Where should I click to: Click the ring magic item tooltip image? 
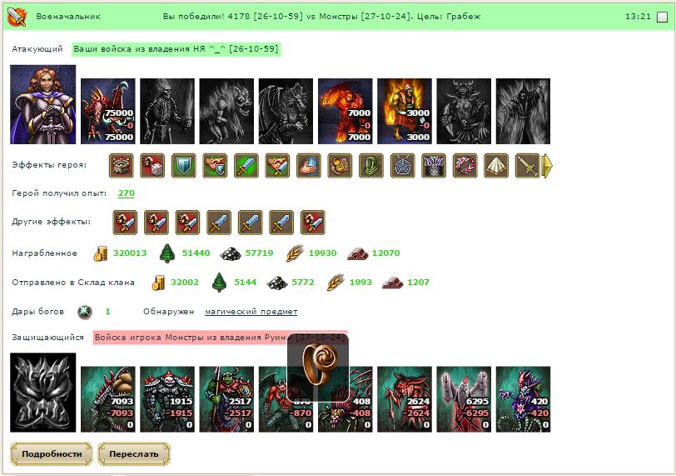(318, 367)
